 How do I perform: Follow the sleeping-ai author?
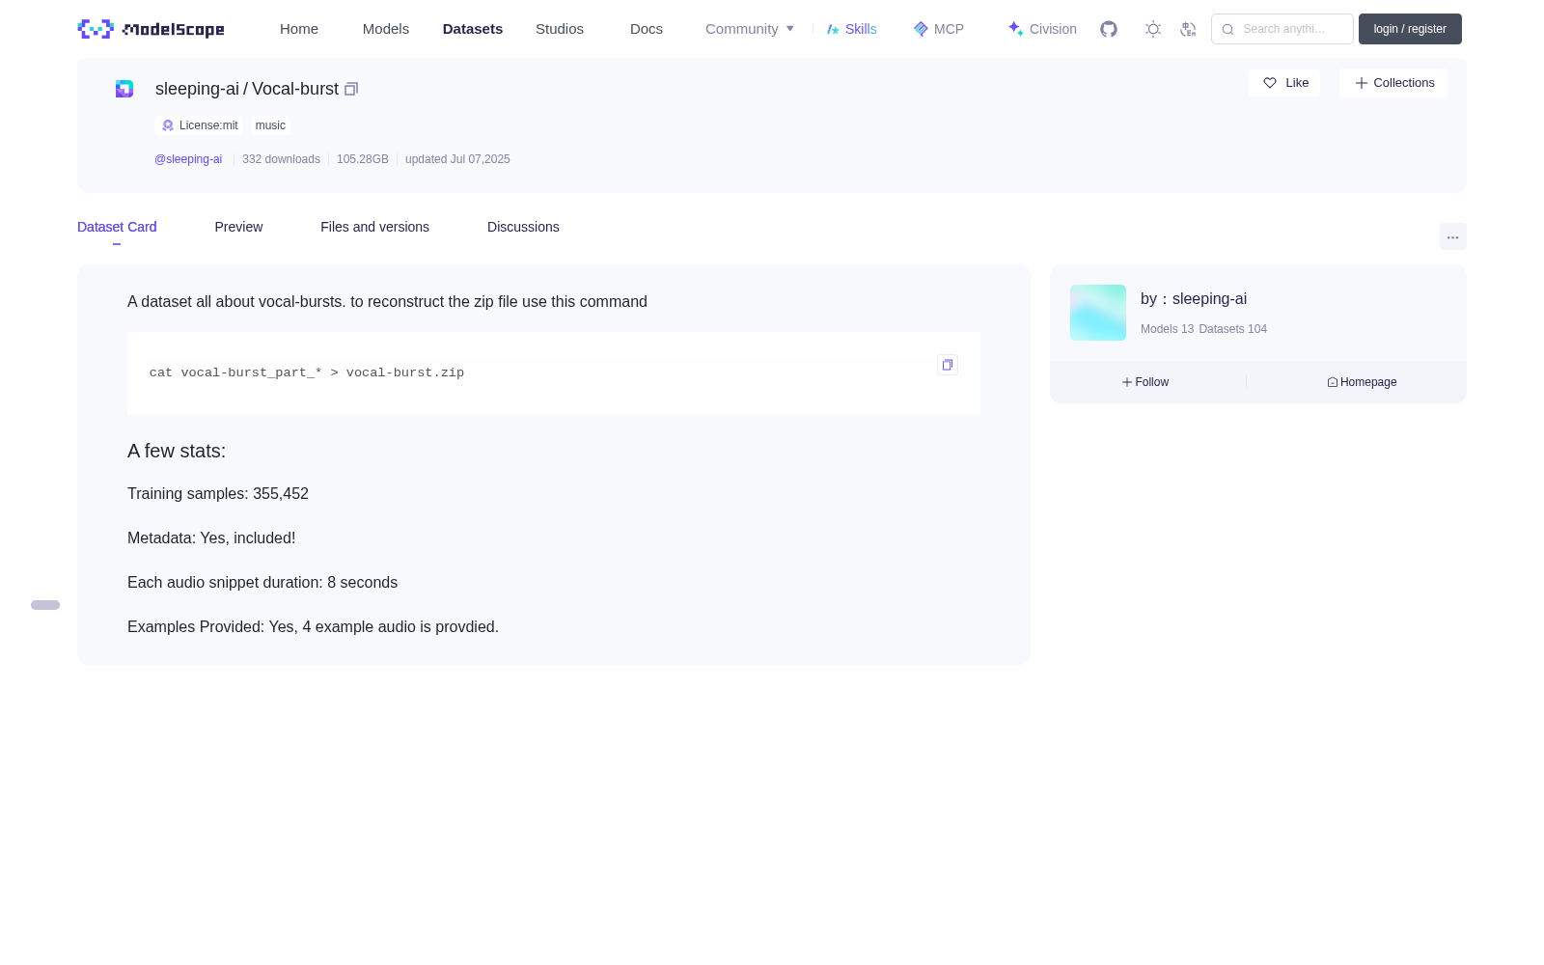coord(1145,382)
